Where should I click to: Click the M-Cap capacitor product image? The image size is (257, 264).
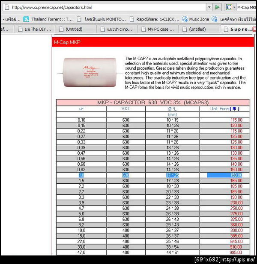(x=90, y=73)
